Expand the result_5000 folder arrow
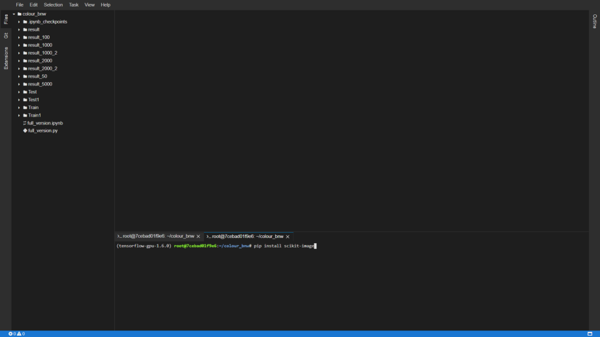600x337 pixels. point(19,84)
